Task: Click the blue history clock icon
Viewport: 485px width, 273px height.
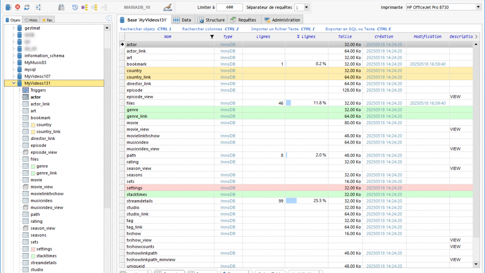Action: [x=75, y=7]
